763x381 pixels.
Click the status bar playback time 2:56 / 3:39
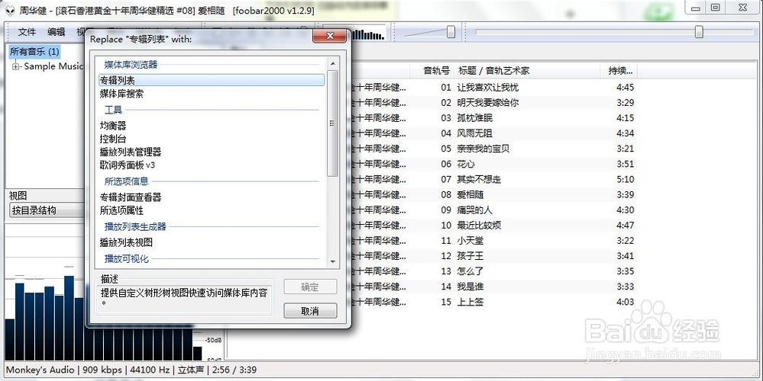coord(234,370)
